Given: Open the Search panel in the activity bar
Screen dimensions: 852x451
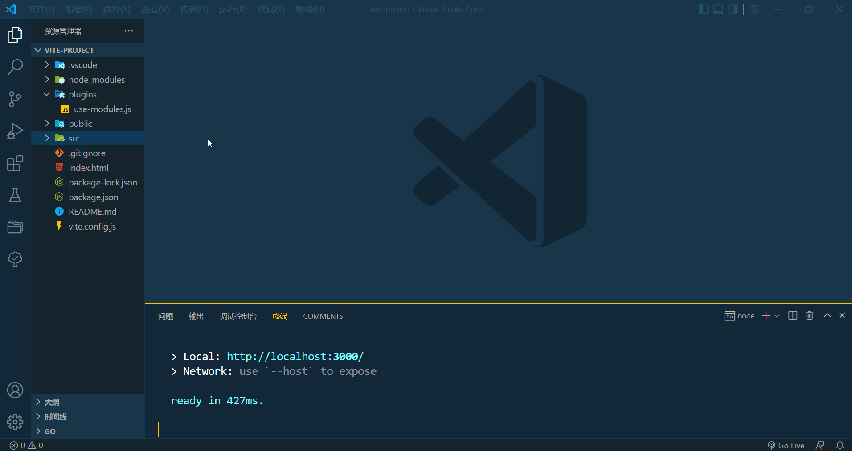Looking at the screenshot, I should pos(16,67).
